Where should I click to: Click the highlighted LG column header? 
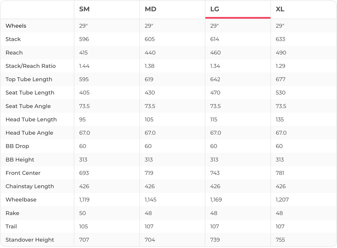point(215,9)
